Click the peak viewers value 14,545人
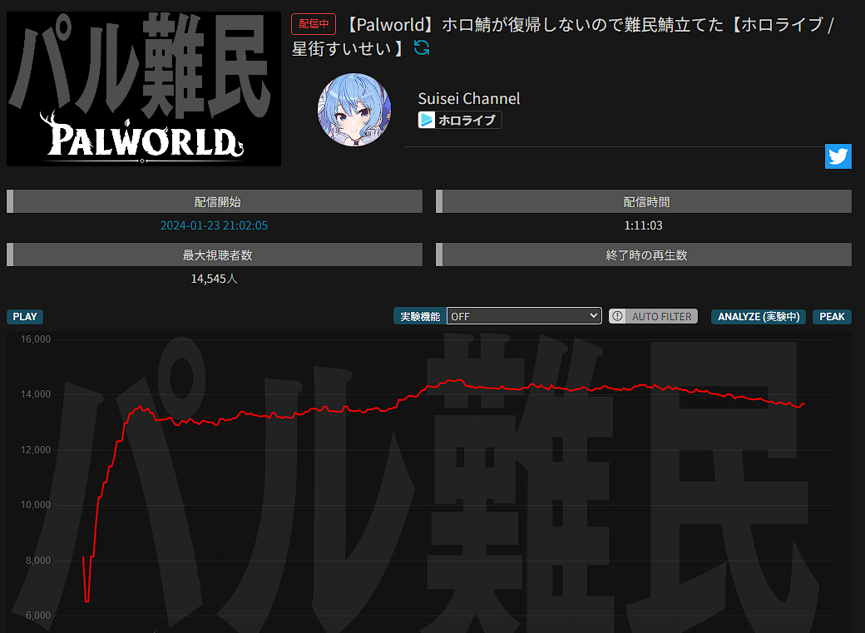The image size is (865, 633). click(x=214, y=279)
